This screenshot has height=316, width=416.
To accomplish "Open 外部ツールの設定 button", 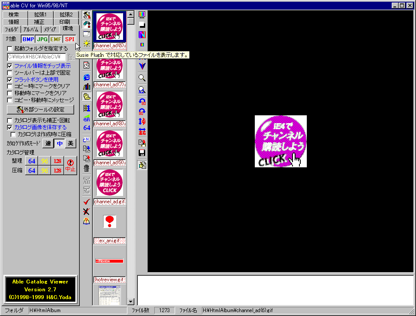I will 40,110.
